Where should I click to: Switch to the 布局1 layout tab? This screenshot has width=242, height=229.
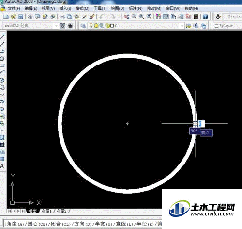(x=46, y=211)
